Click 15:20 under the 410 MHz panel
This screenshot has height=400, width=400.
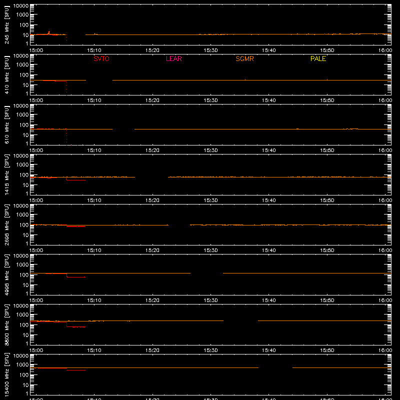pyautogui.click(x=152, y=100)
